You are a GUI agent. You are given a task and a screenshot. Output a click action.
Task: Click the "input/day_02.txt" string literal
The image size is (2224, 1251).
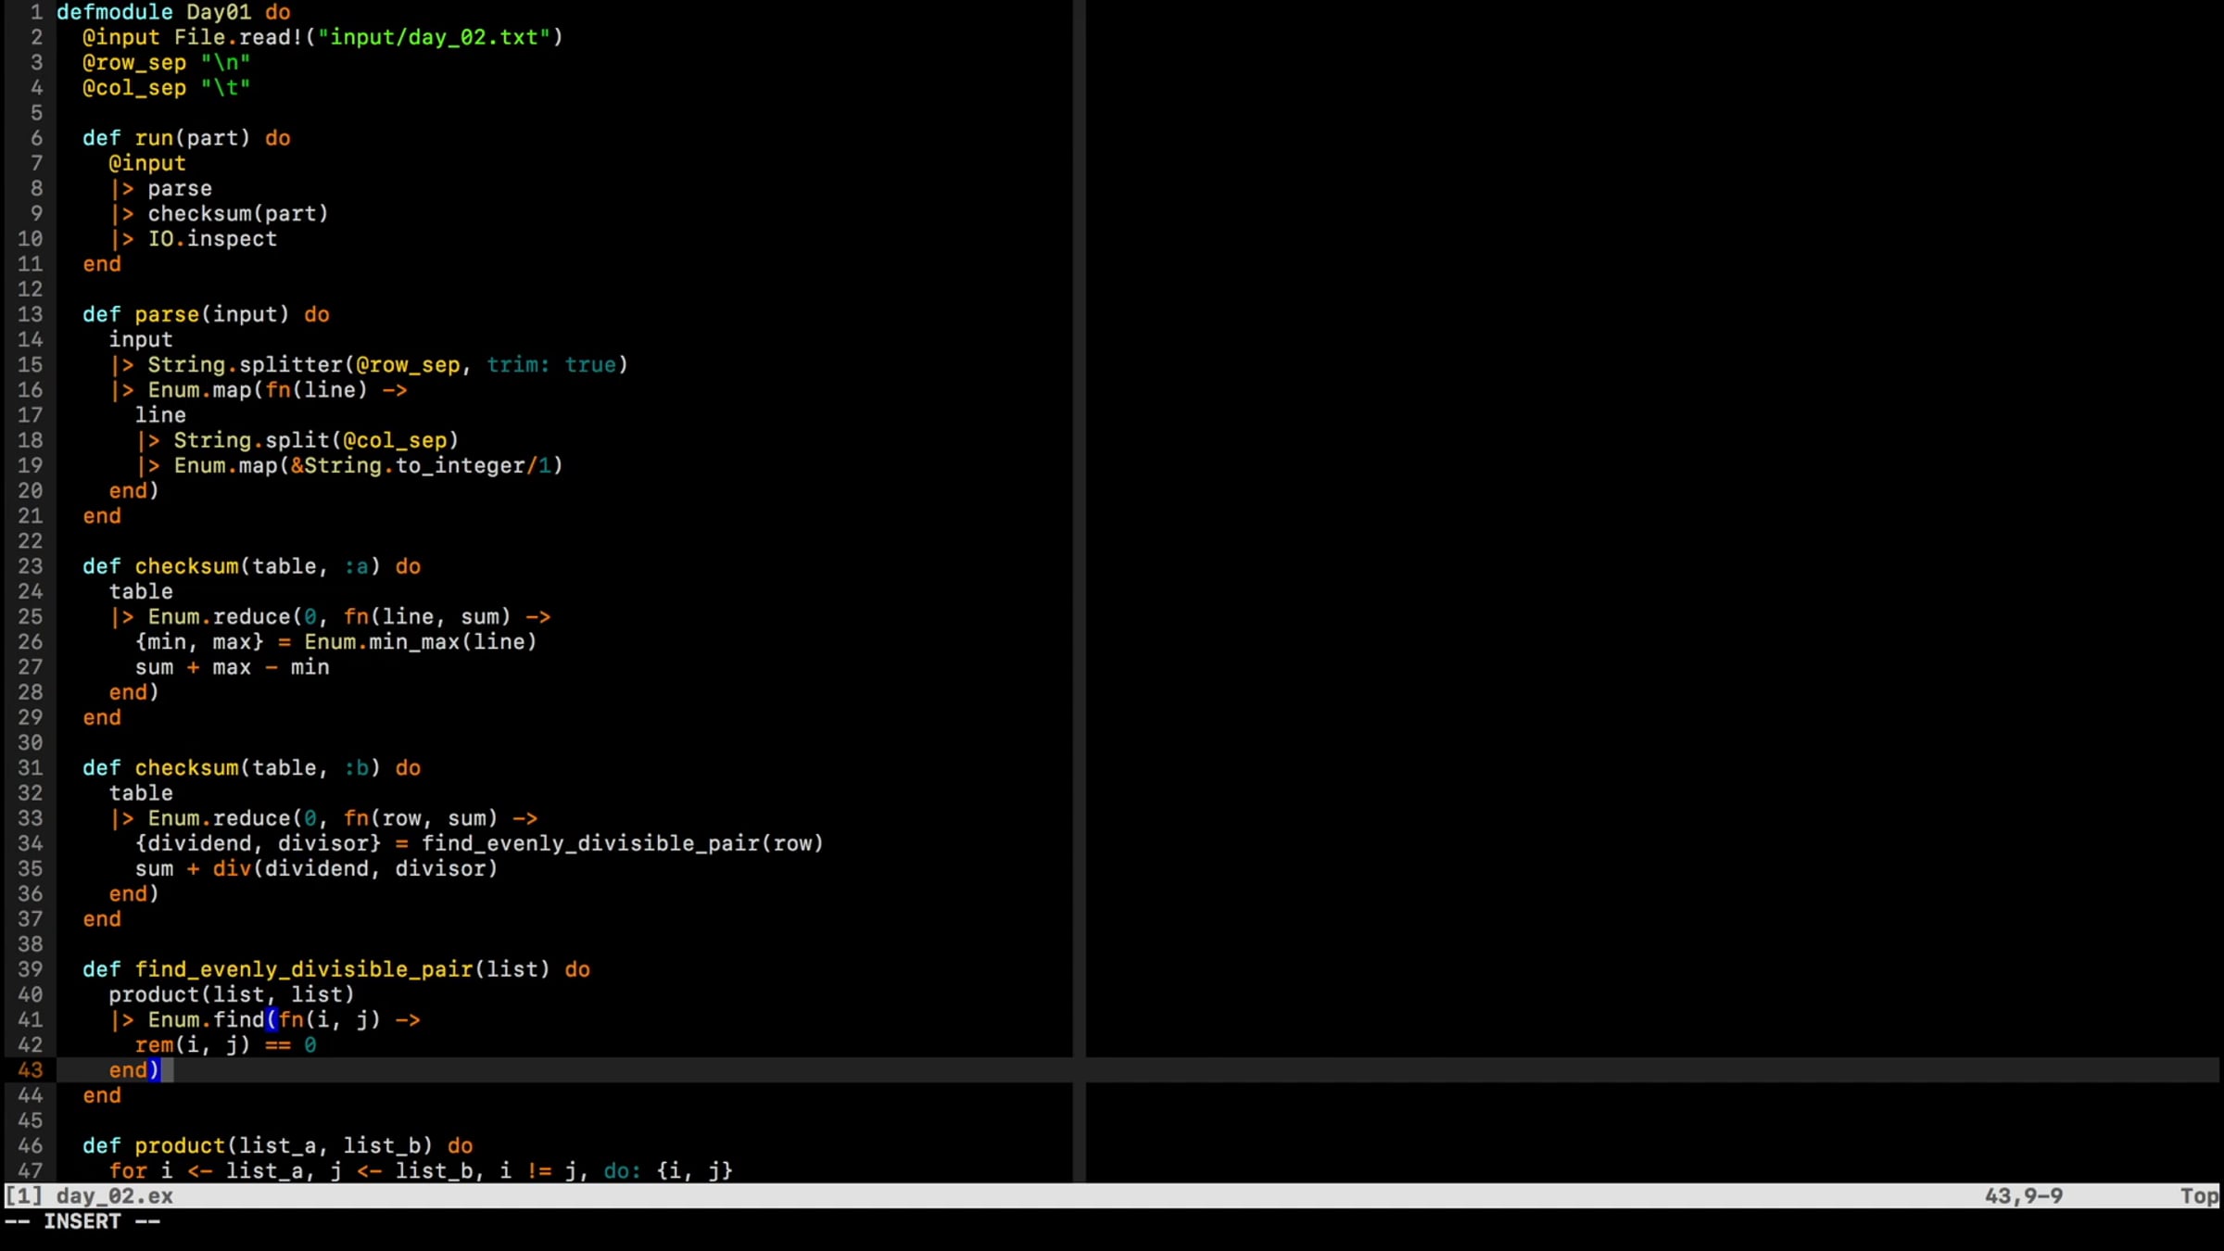coord(434,37)
